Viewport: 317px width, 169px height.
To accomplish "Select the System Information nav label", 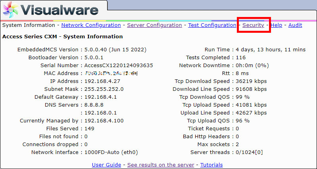I will [x=29, y=25].
